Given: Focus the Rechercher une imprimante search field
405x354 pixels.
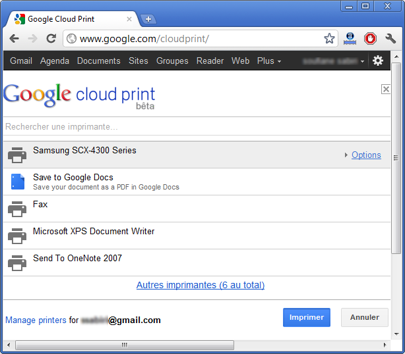Looking at the screenshot, I should (197, 126).
